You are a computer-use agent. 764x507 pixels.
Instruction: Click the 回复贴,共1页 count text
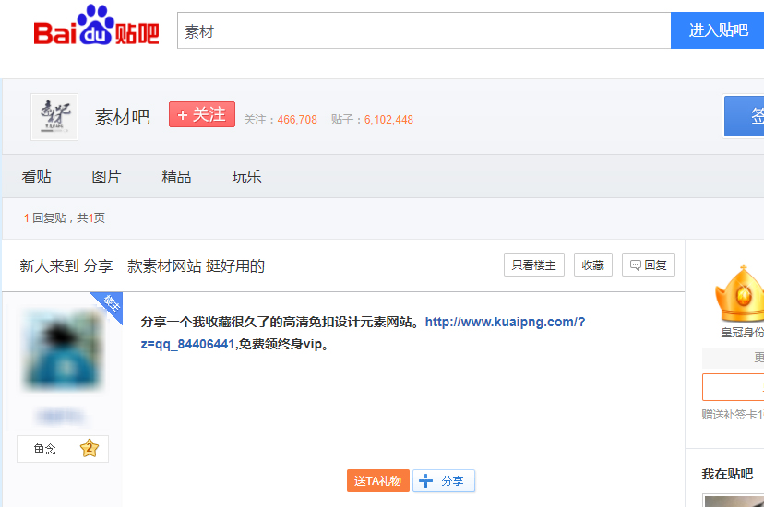(65, 218)
